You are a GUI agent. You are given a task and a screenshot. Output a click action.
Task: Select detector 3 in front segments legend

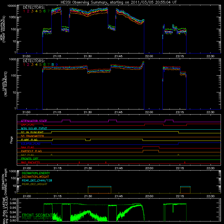coord(32,11)
